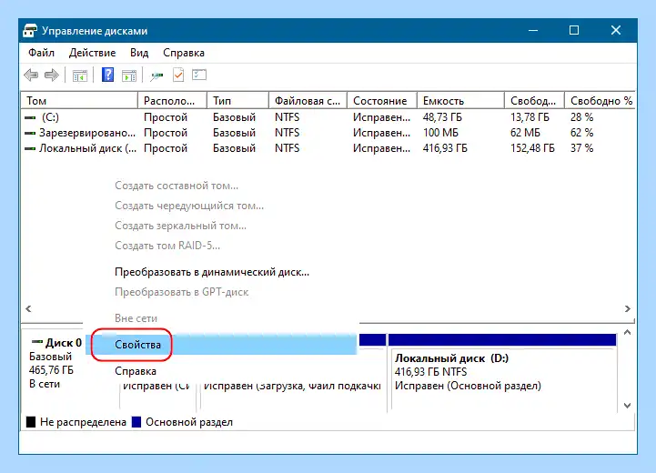Click up arrow of disk pane scrollbar
This screenshot has width=656, height=473.
[x=627, y=333]
